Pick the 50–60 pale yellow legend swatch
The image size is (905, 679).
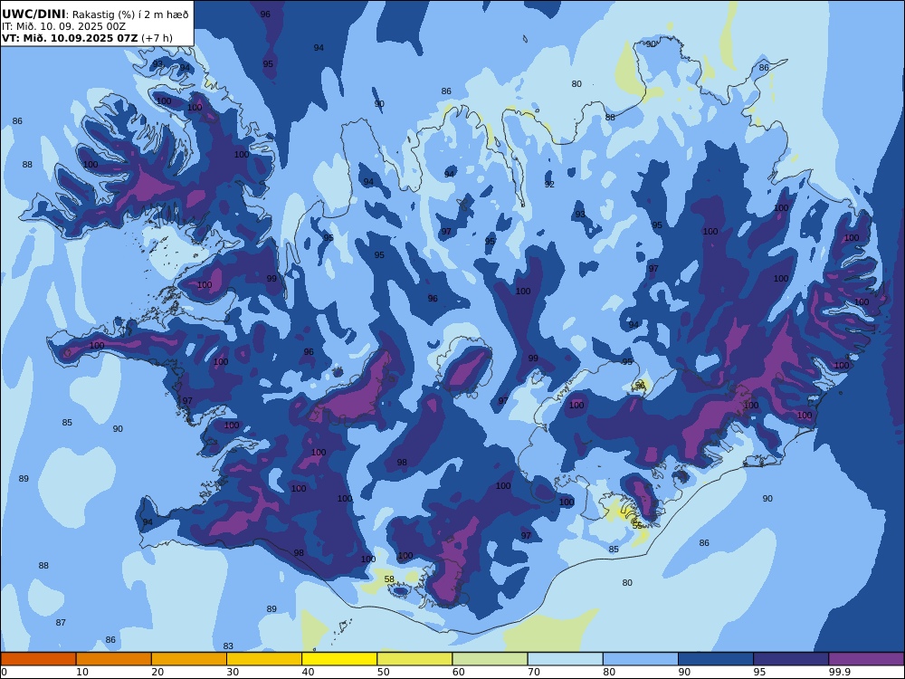click(x=414, y=659)
